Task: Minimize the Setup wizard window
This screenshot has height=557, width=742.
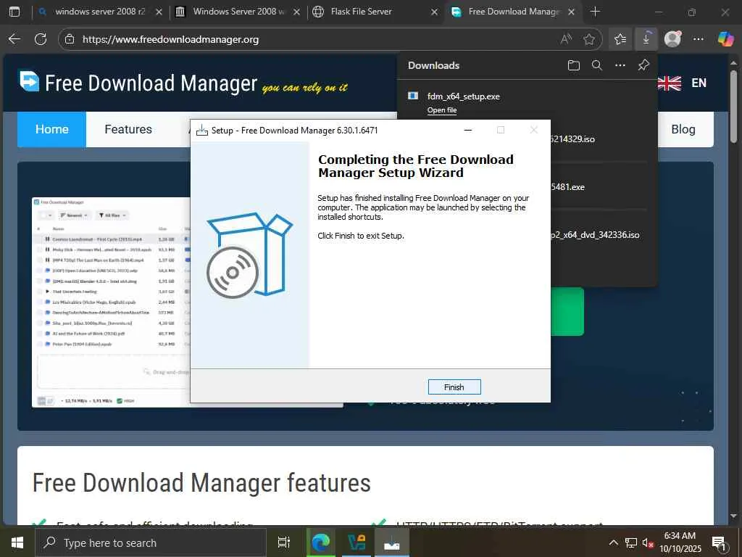Action: tap(468, 130)
